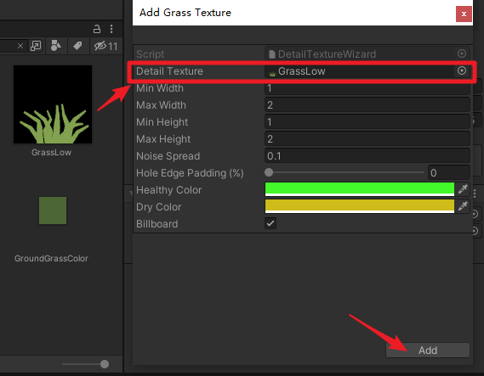This screenshot has height=376, width=484.
Task: Click the Search by Label tag icon
Action: tap(77, 46)
